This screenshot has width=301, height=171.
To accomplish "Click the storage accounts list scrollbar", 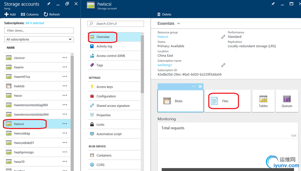I will pos(72,113).
